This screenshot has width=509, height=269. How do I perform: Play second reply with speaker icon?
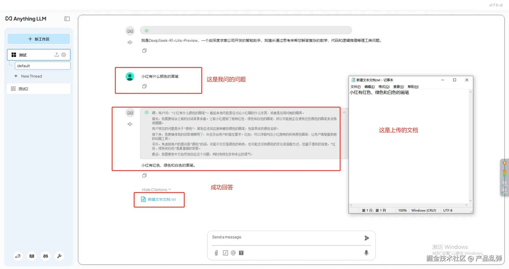(x=130, y=124)
